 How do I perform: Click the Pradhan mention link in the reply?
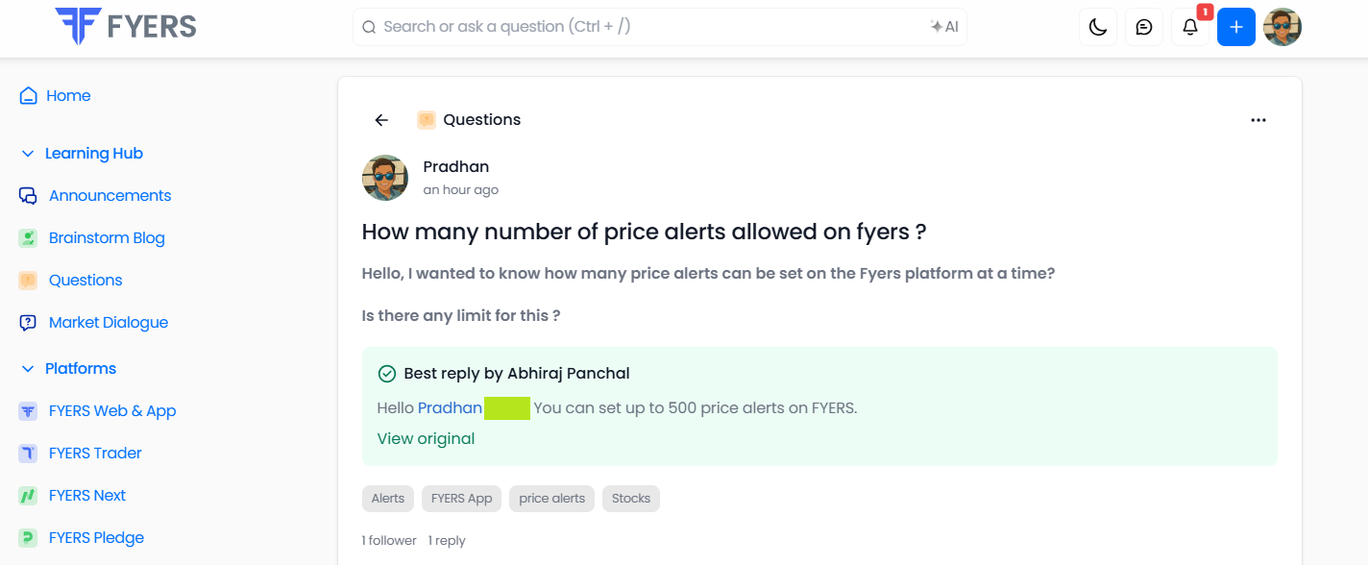pos(450,408)
